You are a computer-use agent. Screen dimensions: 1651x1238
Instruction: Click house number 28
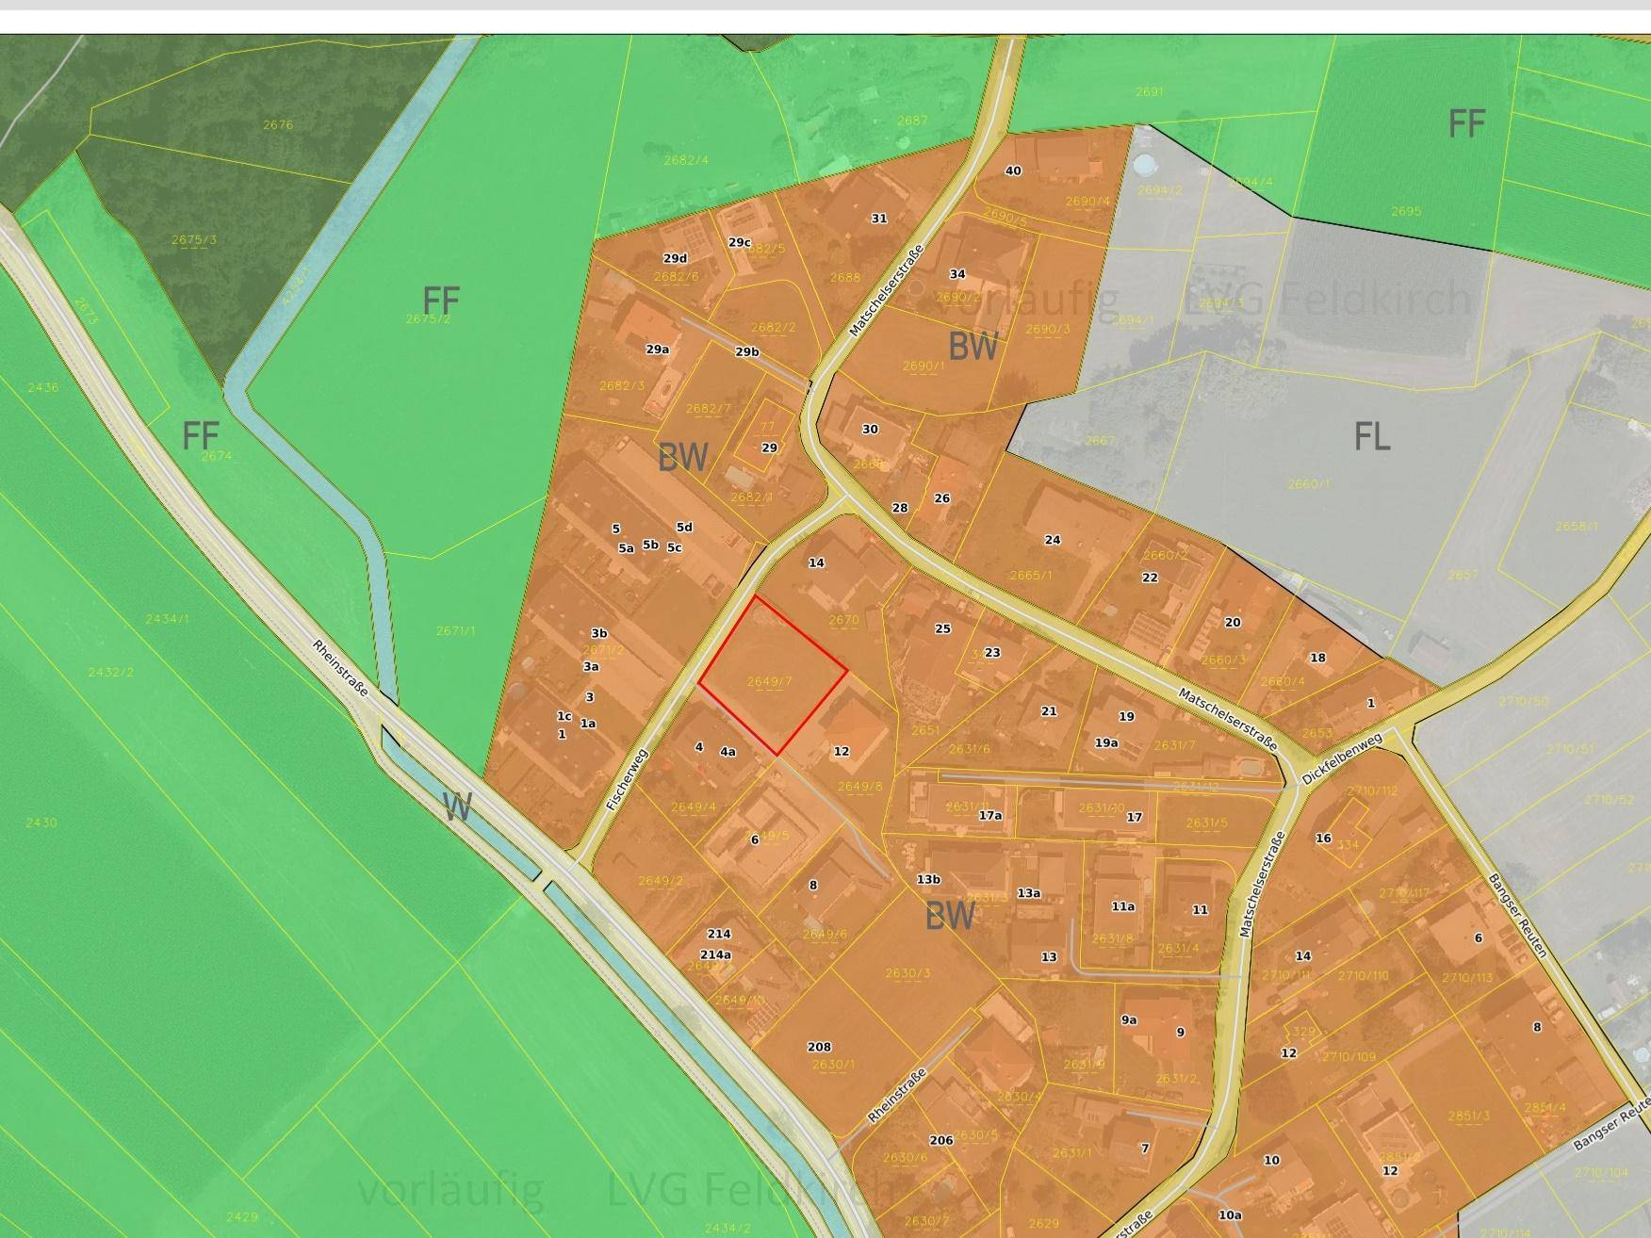[900, 509]
